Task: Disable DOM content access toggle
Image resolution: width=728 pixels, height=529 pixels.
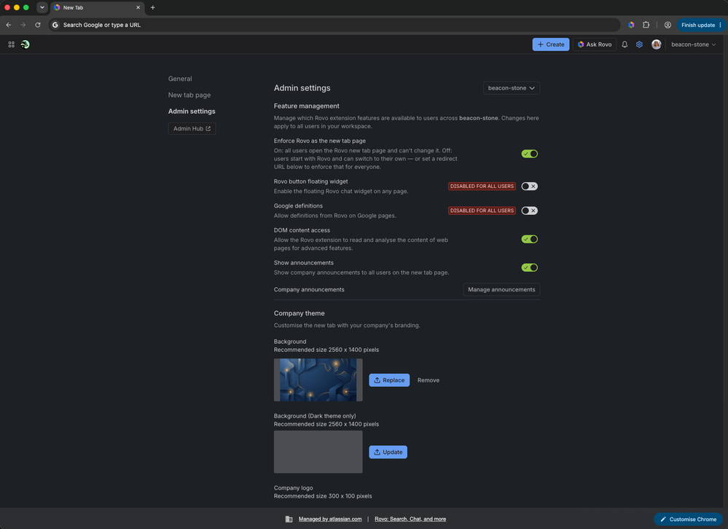Action: 529,240
